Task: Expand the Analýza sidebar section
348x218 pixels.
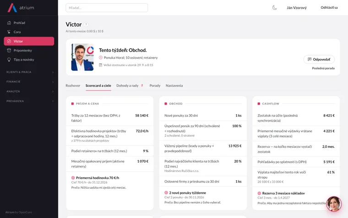Action: click(x=29, y=91)
